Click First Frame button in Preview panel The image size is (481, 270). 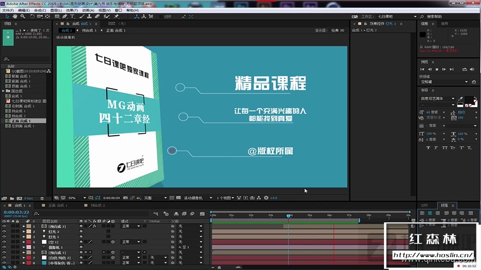pyautogui.click(x=422, y=70)
